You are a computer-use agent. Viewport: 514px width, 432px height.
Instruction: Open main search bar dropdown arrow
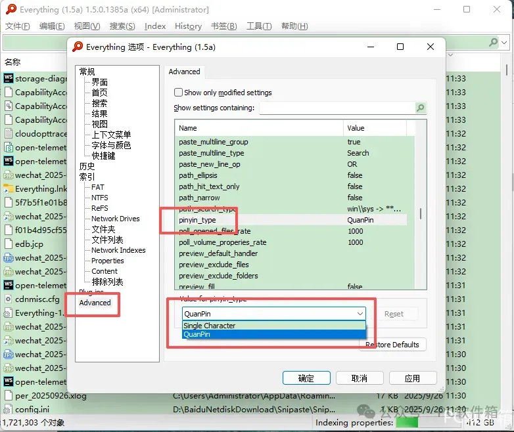(504, 43)
